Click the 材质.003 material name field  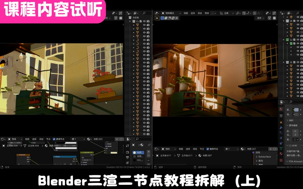pos(104,139)
